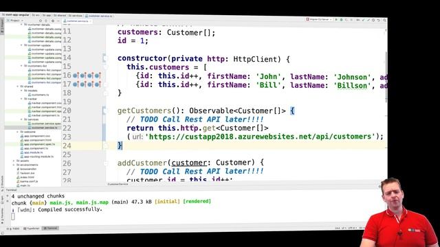Fold the getCustomers method at line 20
The height and width of the screenshot is (247, 440).
pos(104,110)
